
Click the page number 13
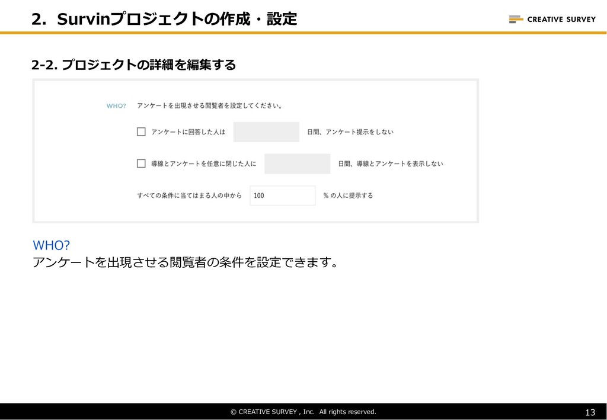coord(590,412)
